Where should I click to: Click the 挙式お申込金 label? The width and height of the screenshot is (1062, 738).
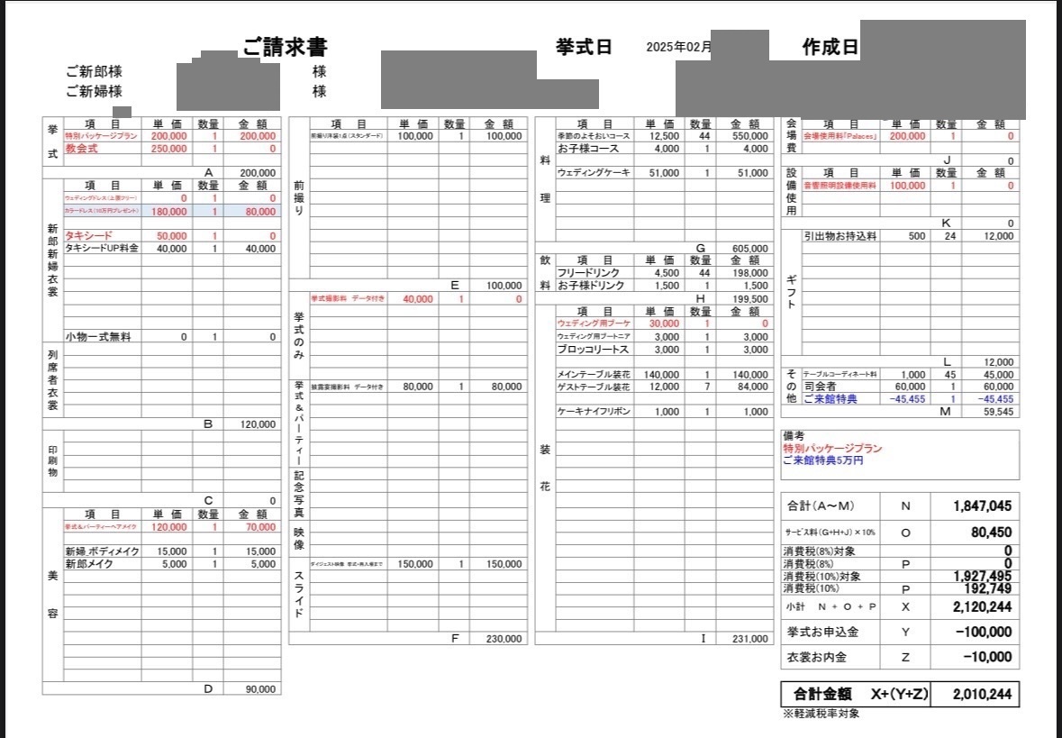(x=823, y=633)
